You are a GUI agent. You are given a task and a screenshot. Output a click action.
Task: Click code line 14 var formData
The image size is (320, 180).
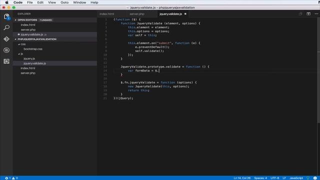pyautogui.click(x=143, y=70)
